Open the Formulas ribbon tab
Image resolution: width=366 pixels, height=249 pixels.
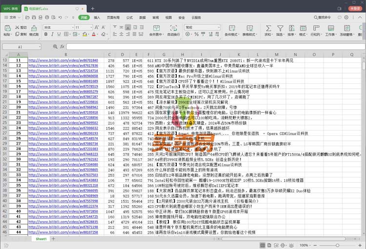pos(129,18)
